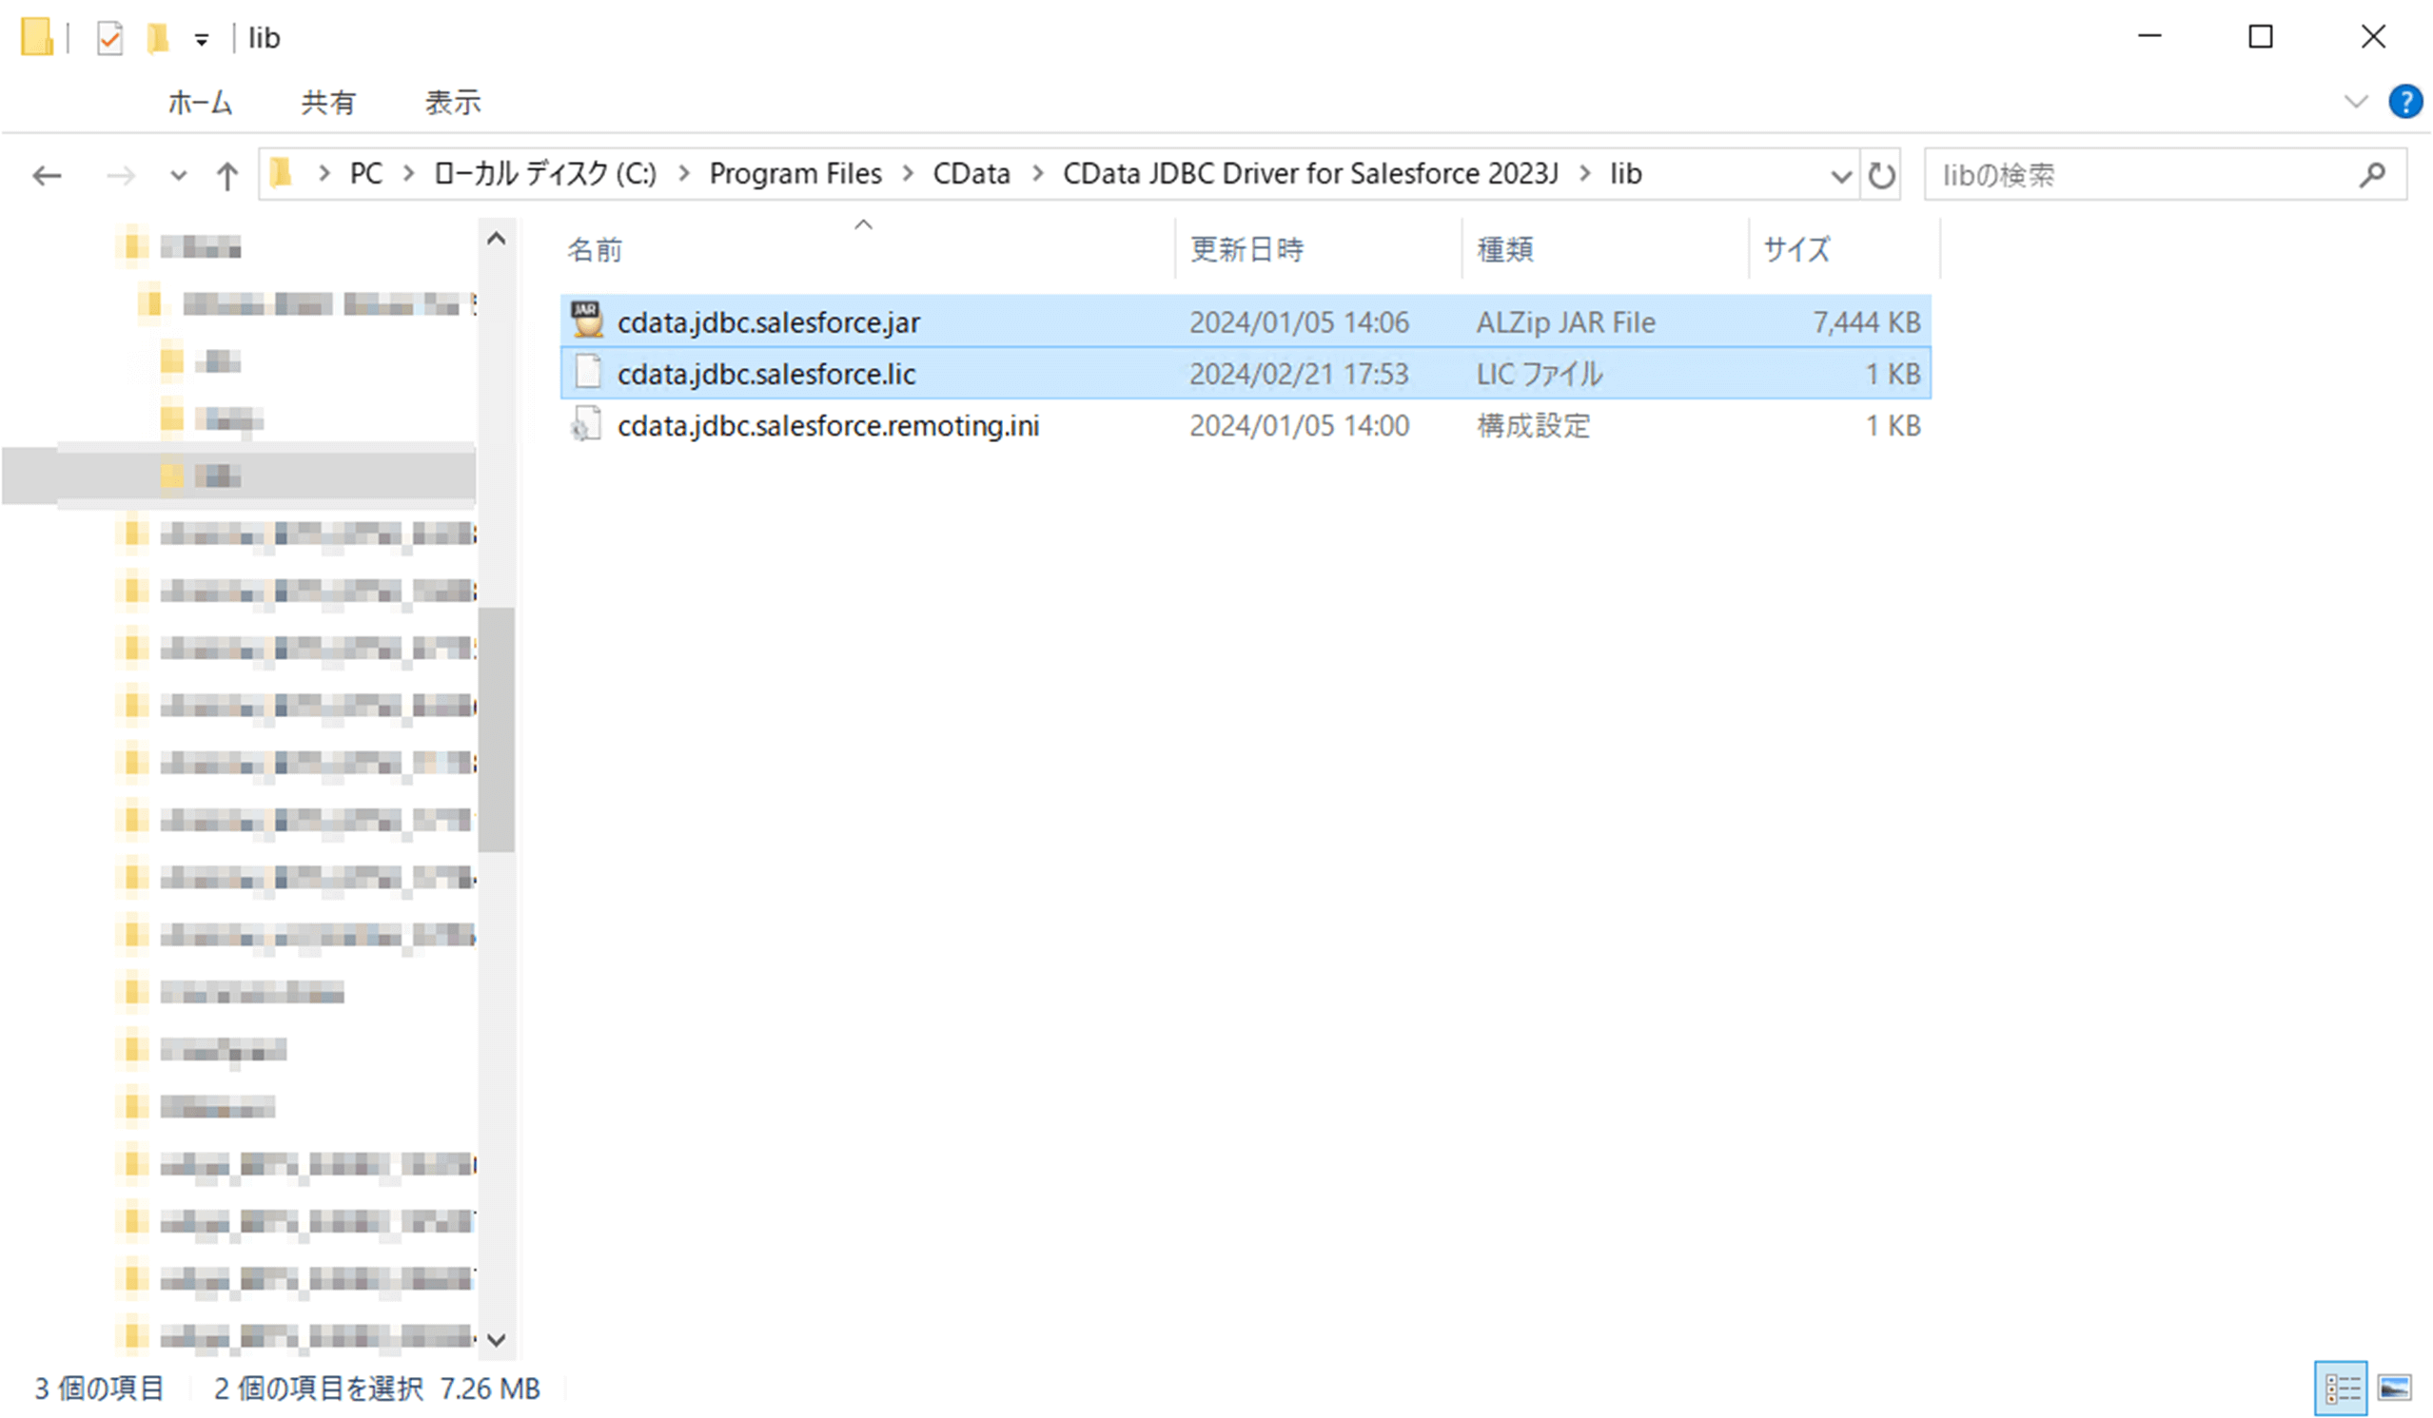Select cdata.jdbc.salesforce.remoting.ini file
Viewport: 2433px width, 1418px height.
point(828,426)
